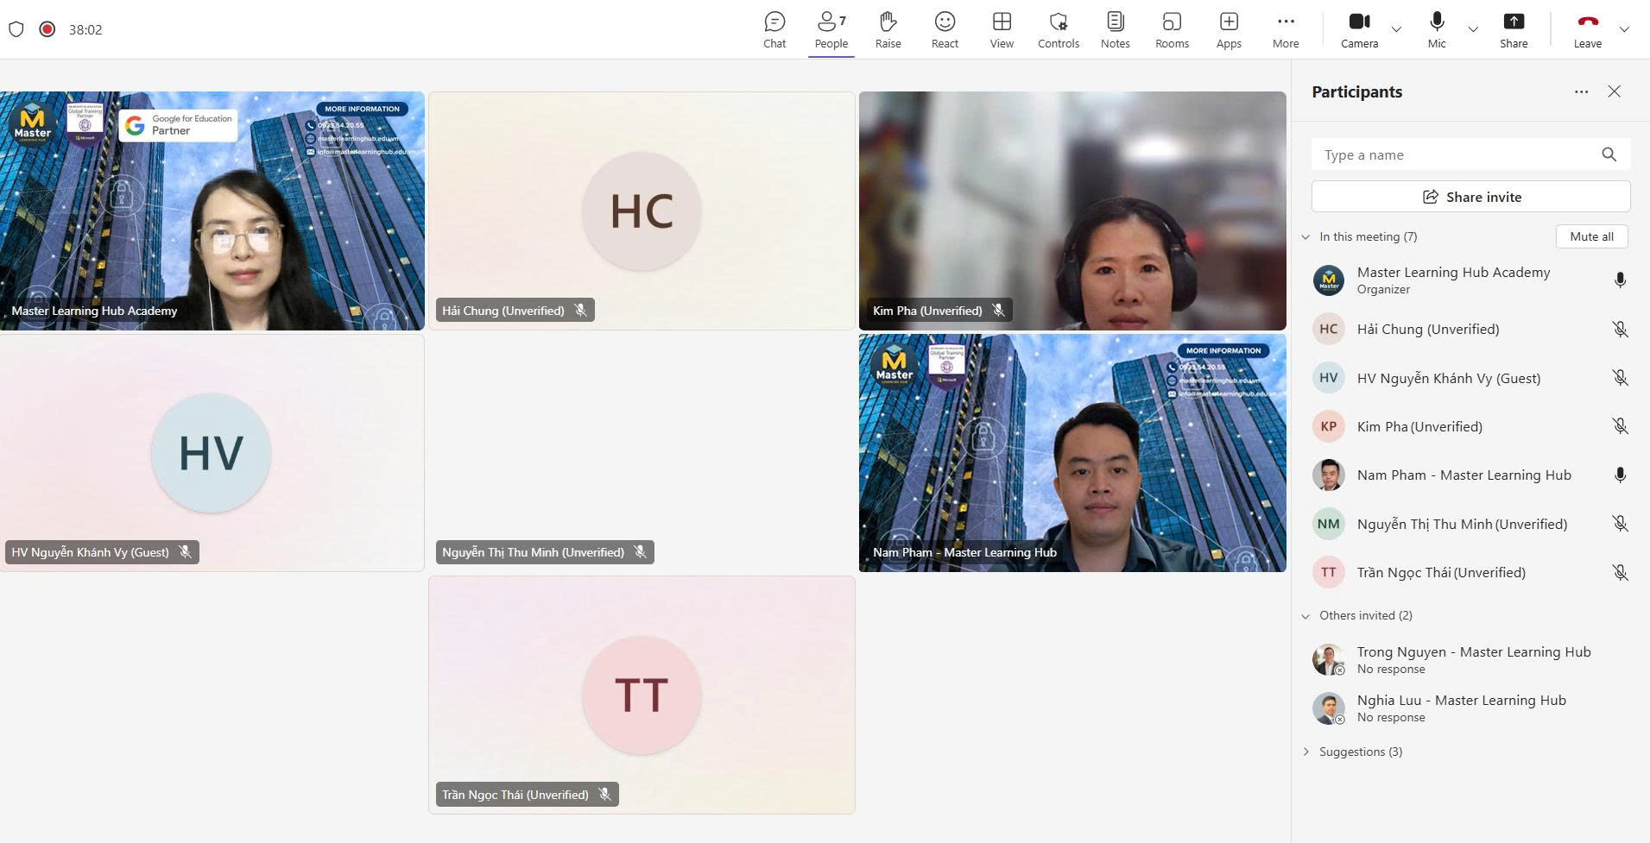The height and width of the screenshot is (843, 1650).
Task: Expand the Suggestions section
Action: click(1305, 752)
